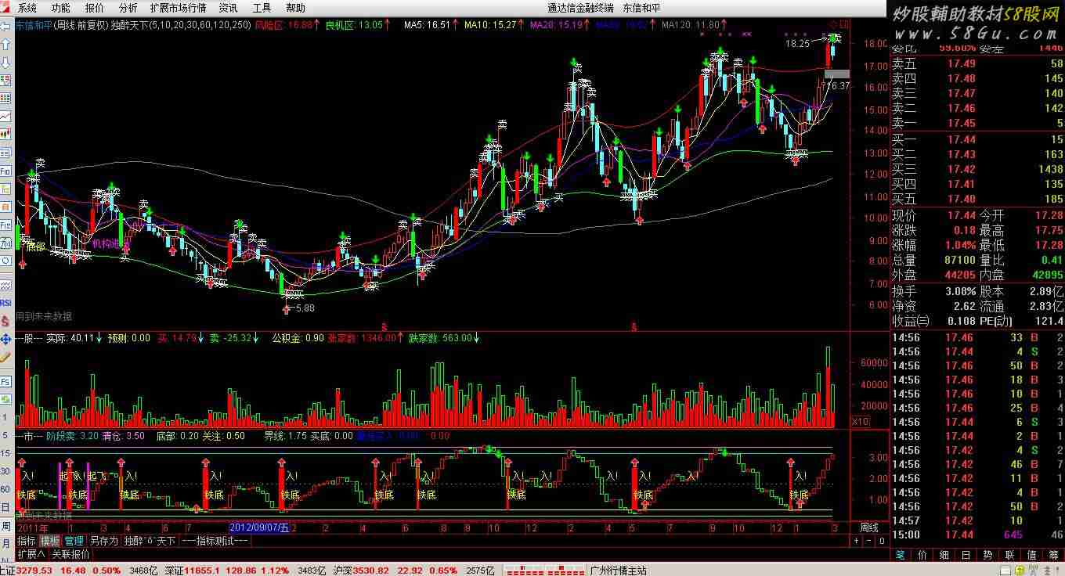Click 广州行情主站 server label

pyautogui.click(x=618, y=571)
